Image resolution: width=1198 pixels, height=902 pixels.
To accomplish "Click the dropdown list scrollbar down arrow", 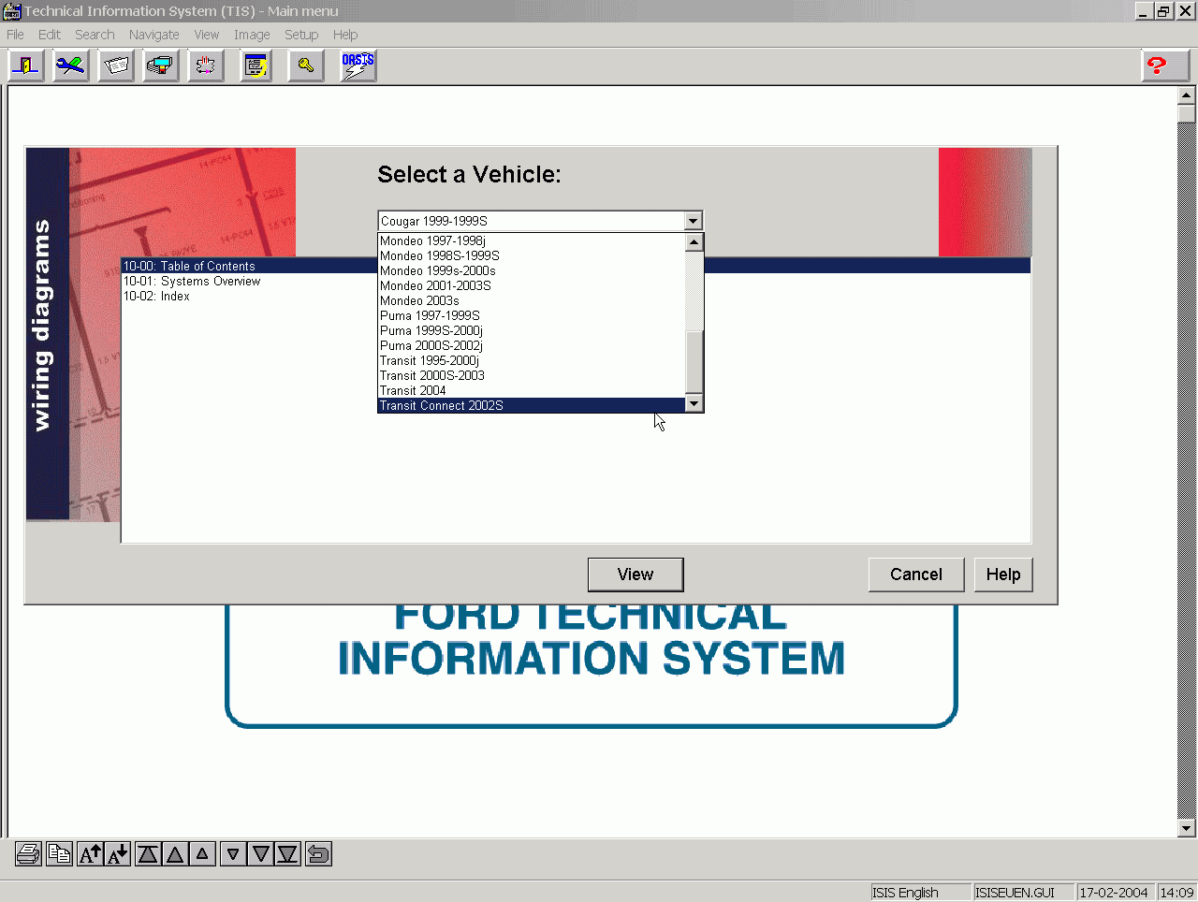I will (694, 403).
